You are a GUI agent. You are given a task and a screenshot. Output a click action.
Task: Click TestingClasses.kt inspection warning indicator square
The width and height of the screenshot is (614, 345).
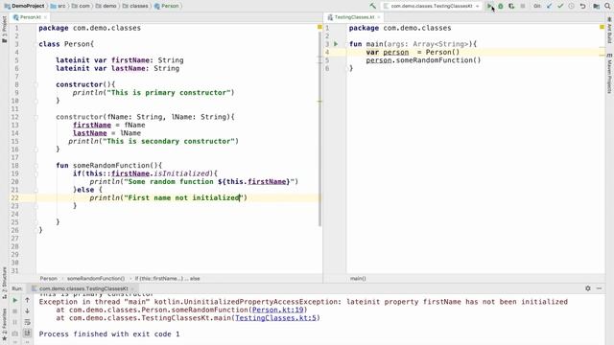tap(602, 27)
